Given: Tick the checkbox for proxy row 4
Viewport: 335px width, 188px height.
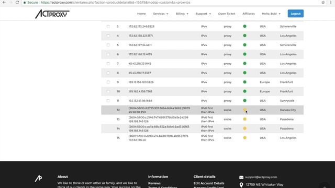Looking at the screenshot, I should (x=108, y=36).
